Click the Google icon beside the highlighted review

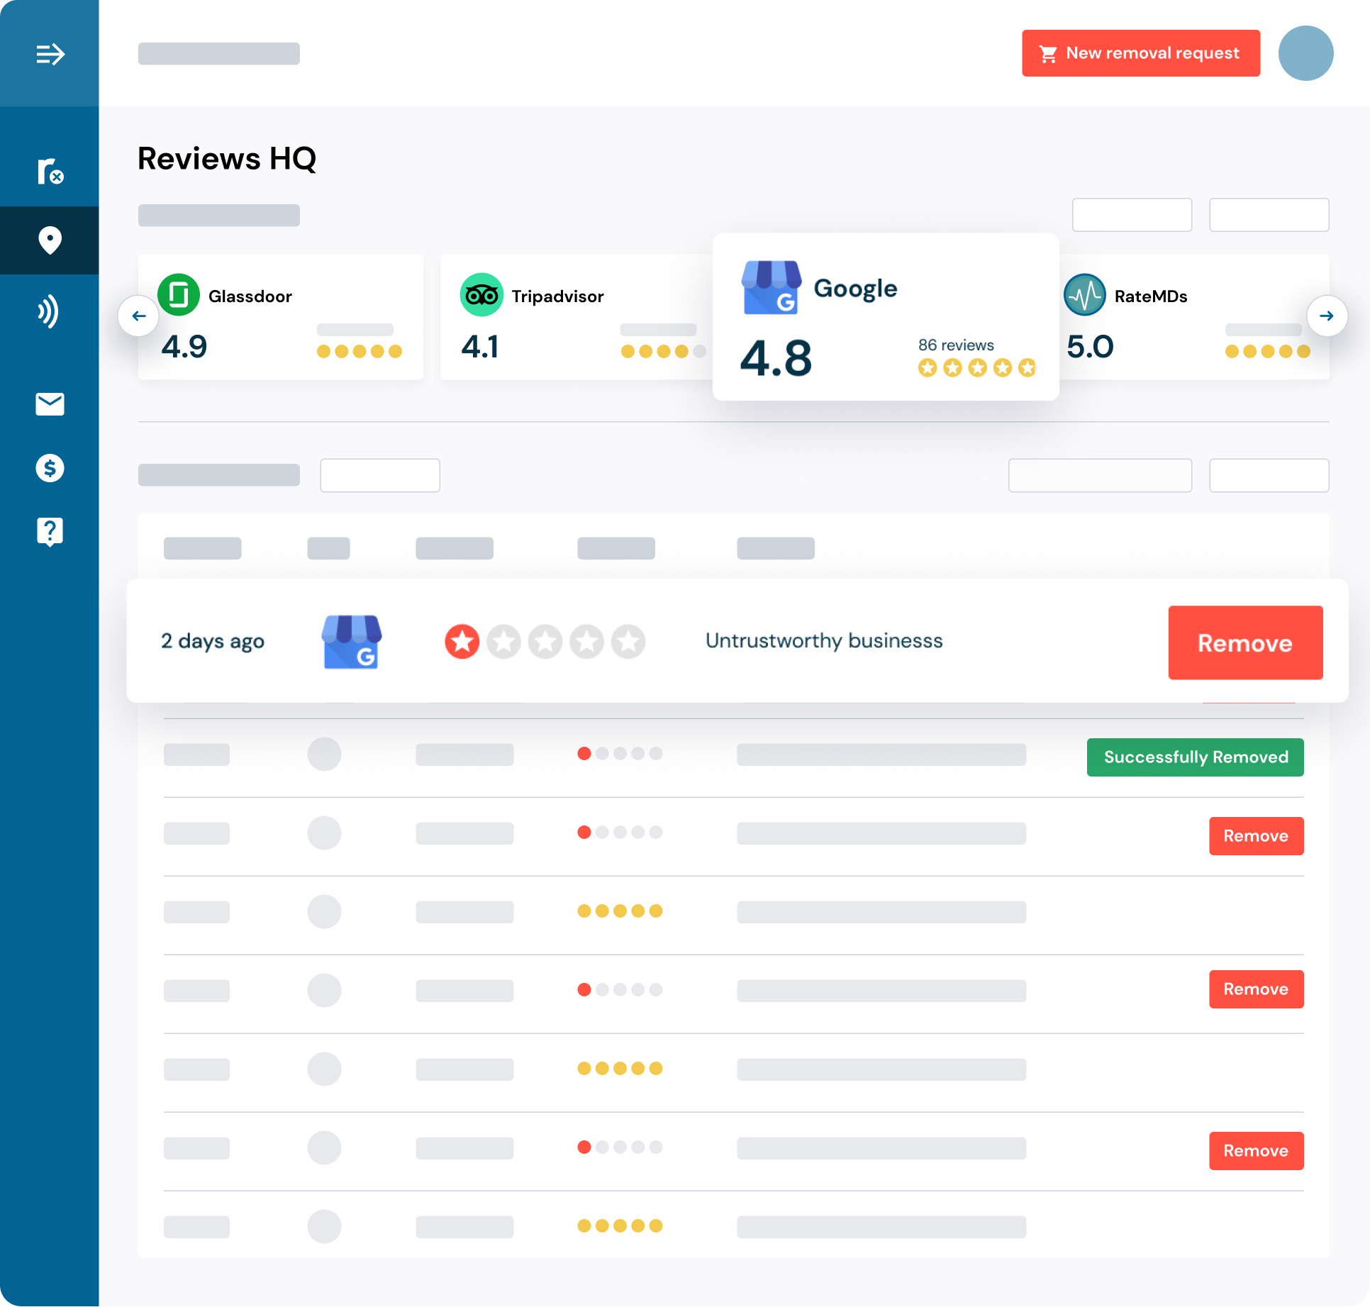pyautogui.click(x=351, y=642)
